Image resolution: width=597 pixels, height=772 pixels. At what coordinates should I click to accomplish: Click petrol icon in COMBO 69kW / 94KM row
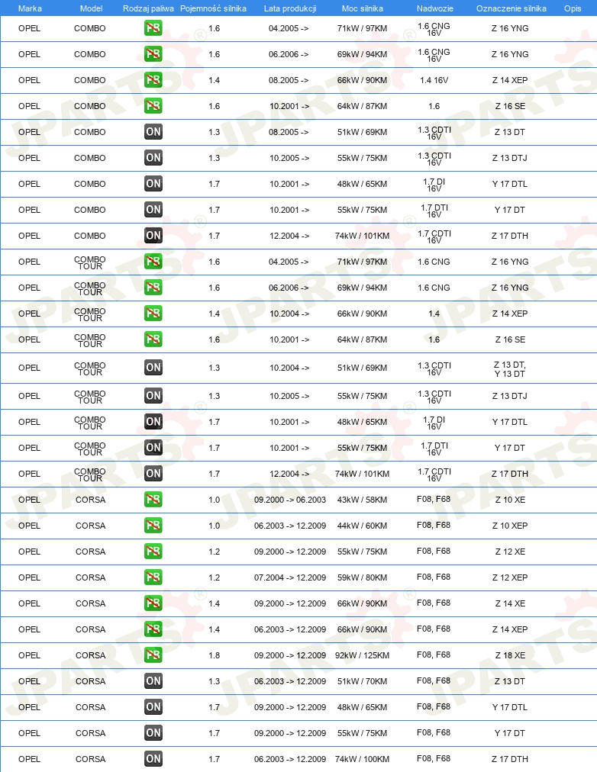(x=153, y=54)
